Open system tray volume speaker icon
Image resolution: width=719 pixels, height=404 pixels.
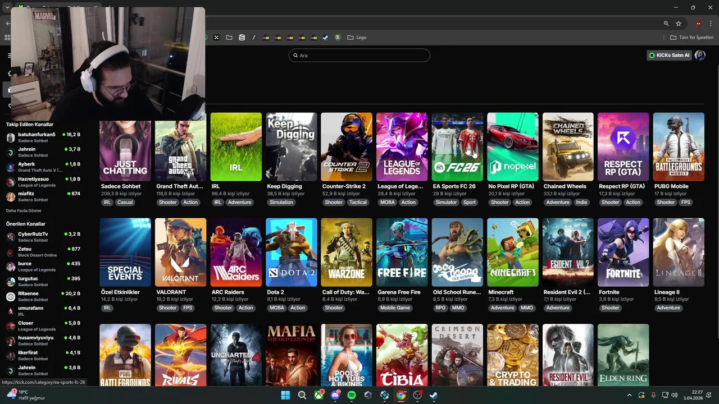tap(675, 395)
